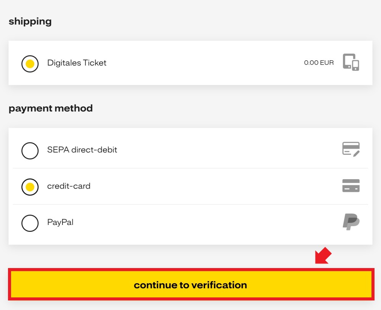The width and height of the screenshot is (381, 310).
Task: Select the credit-card radio button
Action: pos(30,187)
